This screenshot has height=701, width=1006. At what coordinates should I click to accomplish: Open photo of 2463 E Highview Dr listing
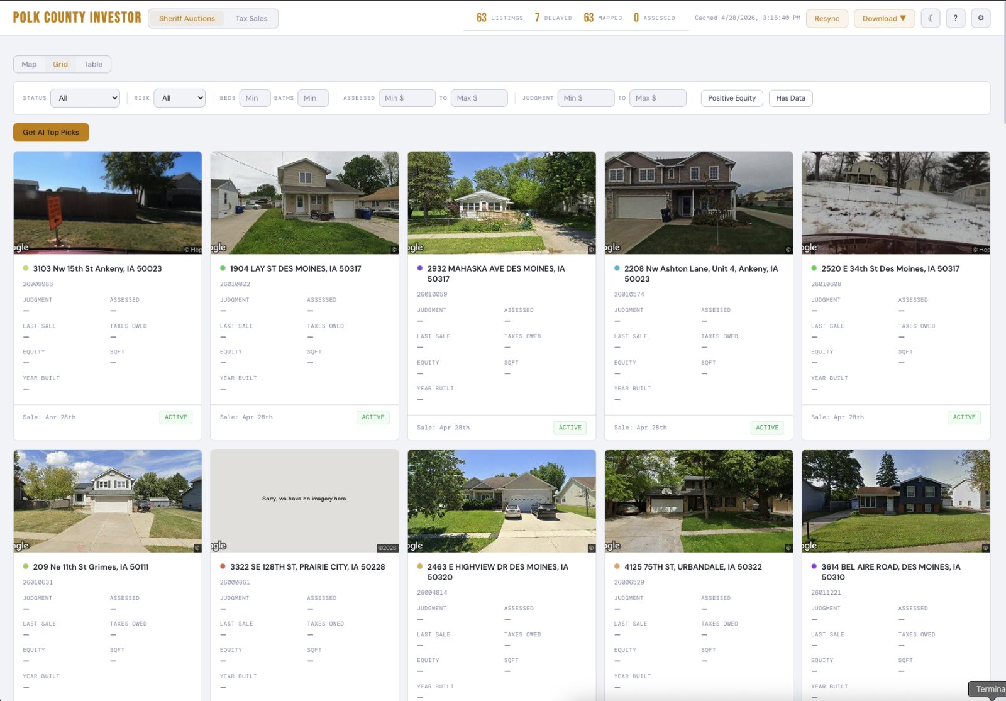pyautogui.click(x=502, y=501)
